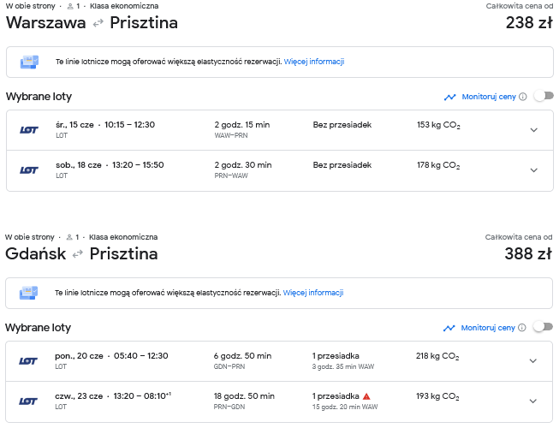This screenshot has width=559, height=428.
Task: Click the LOT logo for the 20 cze flight
Action: 27,361
